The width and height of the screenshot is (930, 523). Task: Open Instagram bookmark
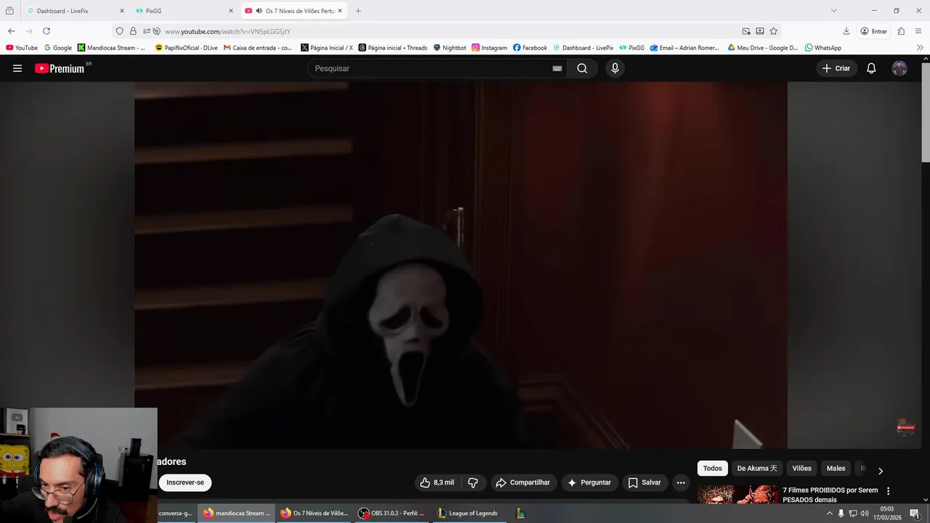[x=489, y=48]
